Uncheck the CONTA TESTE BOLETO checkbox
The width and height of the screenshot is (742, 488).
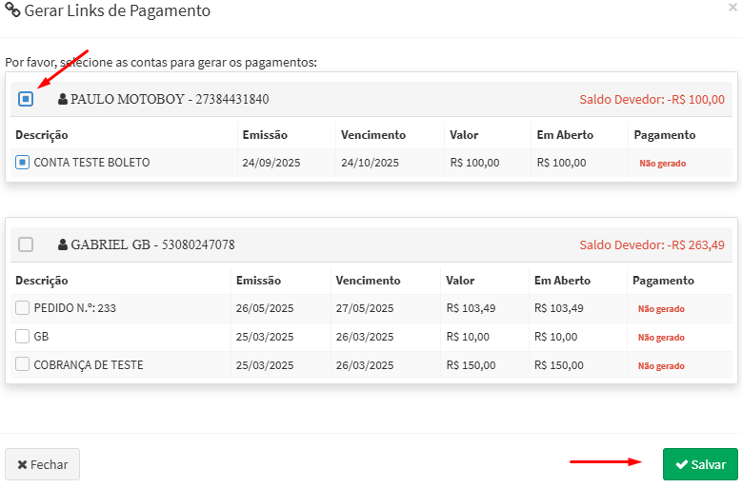click(22, 163)
